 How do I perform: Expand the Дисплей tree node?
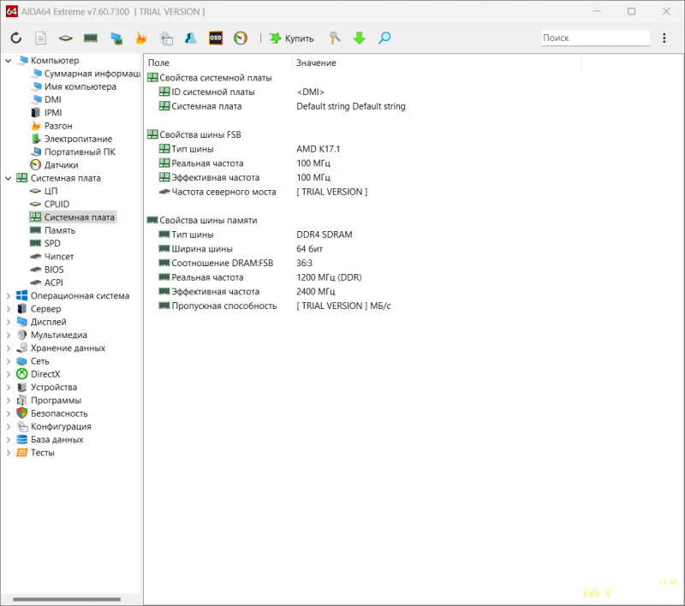(9, 322)
